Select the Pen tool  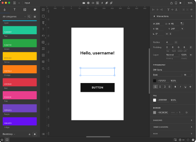click(43, 23)
